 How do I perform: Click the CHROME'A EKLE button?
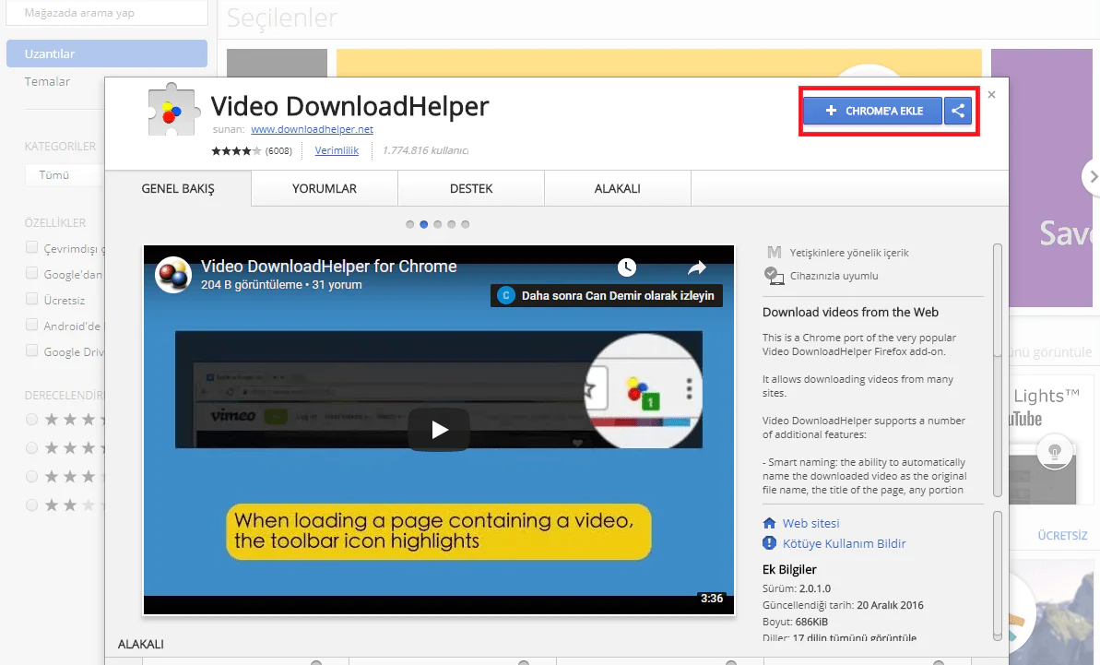tap(872, 111)
